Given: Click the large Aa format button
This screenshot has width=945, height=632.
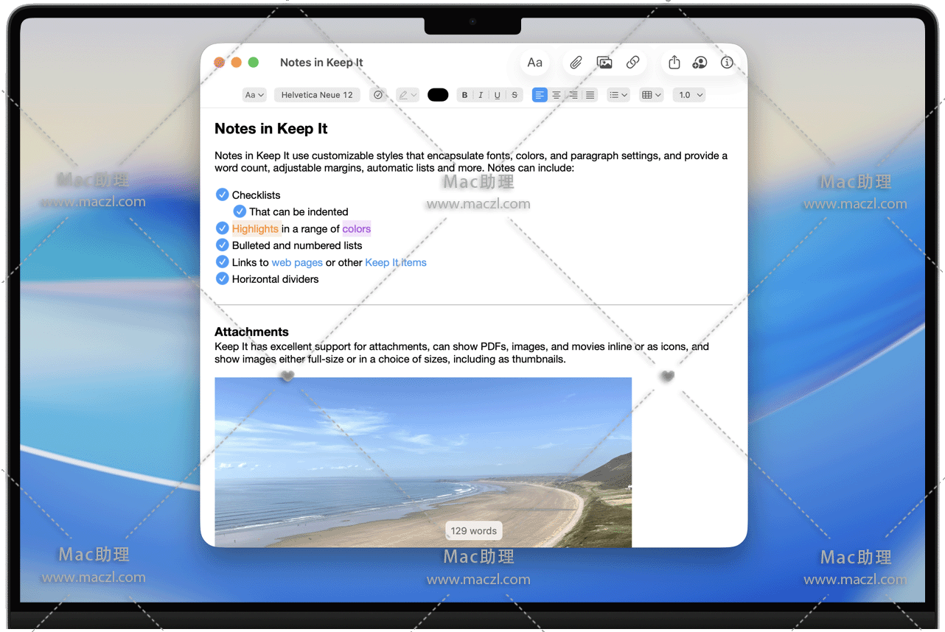Looking at the screenshot, I should (535, 63).
